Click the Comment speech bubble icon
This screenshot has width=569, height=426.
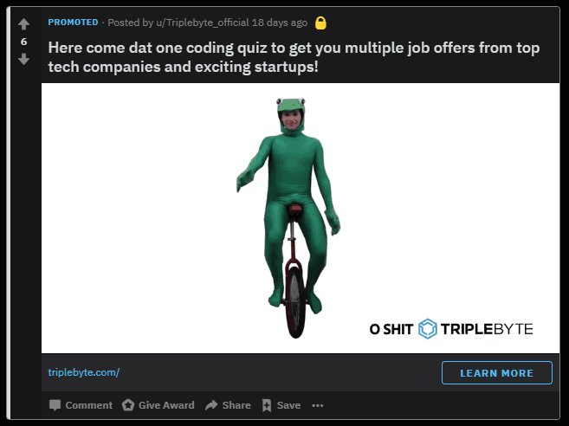coord(55,405)
